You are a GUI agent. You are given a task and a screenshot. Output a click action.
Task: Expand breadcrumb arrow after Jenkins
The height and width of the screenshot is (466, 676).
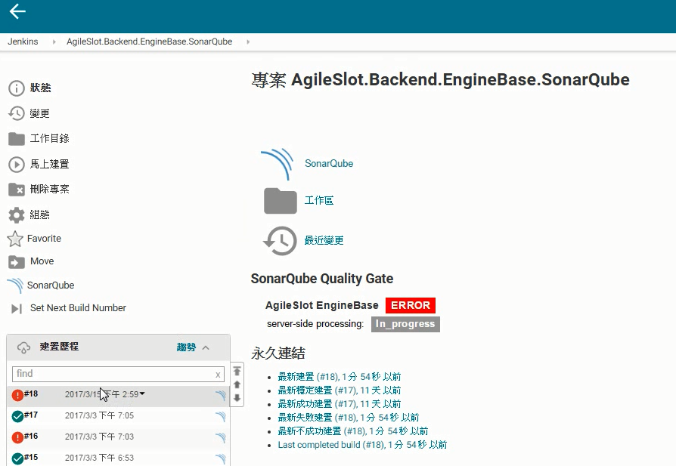54,42
